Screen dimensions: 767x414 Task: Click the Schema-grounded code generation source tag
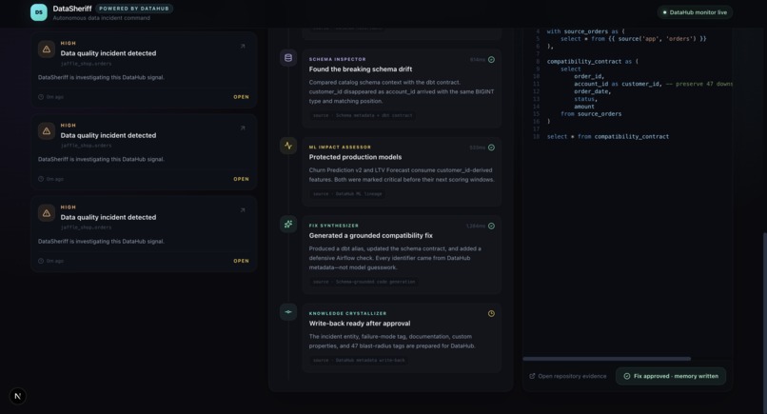pos(364,282)
